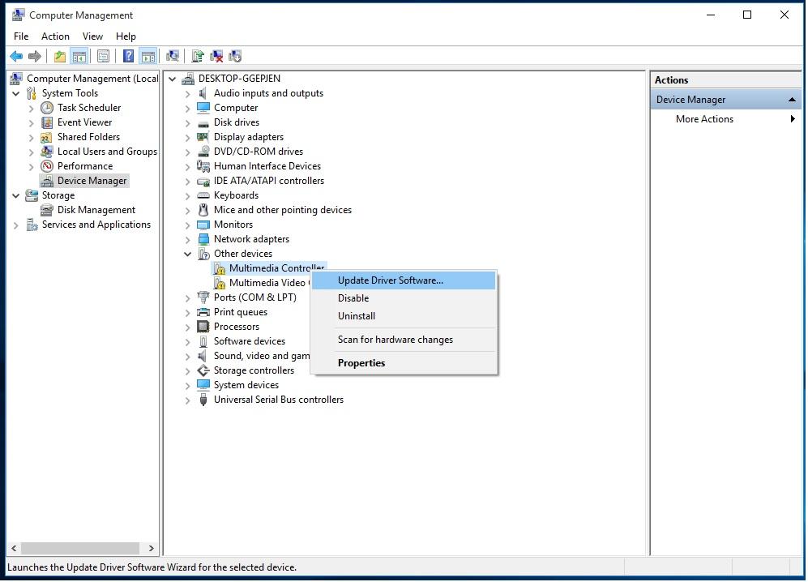Click the Keyboards icon
Viewport: 808px width, 582px height.
coord(203,195)
